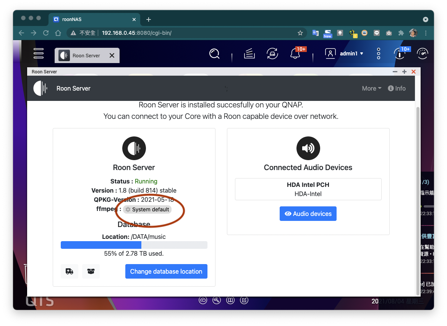Click the ffmpeg System default badge

click(147, 209)
